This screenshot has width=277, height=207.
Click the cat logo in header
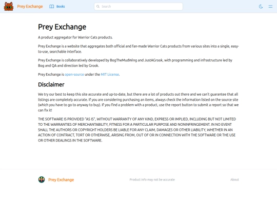(x=9, y=7)
